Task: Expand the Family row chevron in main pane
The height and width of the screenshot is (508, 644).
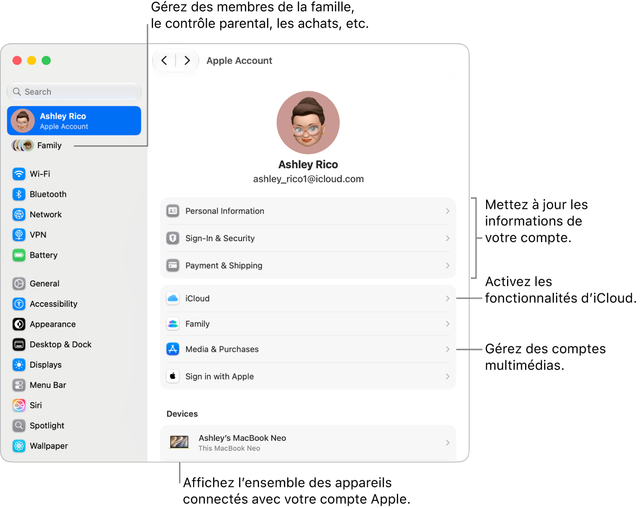Action: [448, 324]
